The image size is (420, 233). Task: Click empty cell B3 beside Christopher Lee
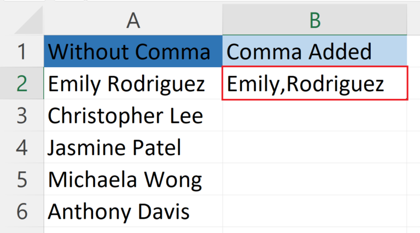(314, 116)
